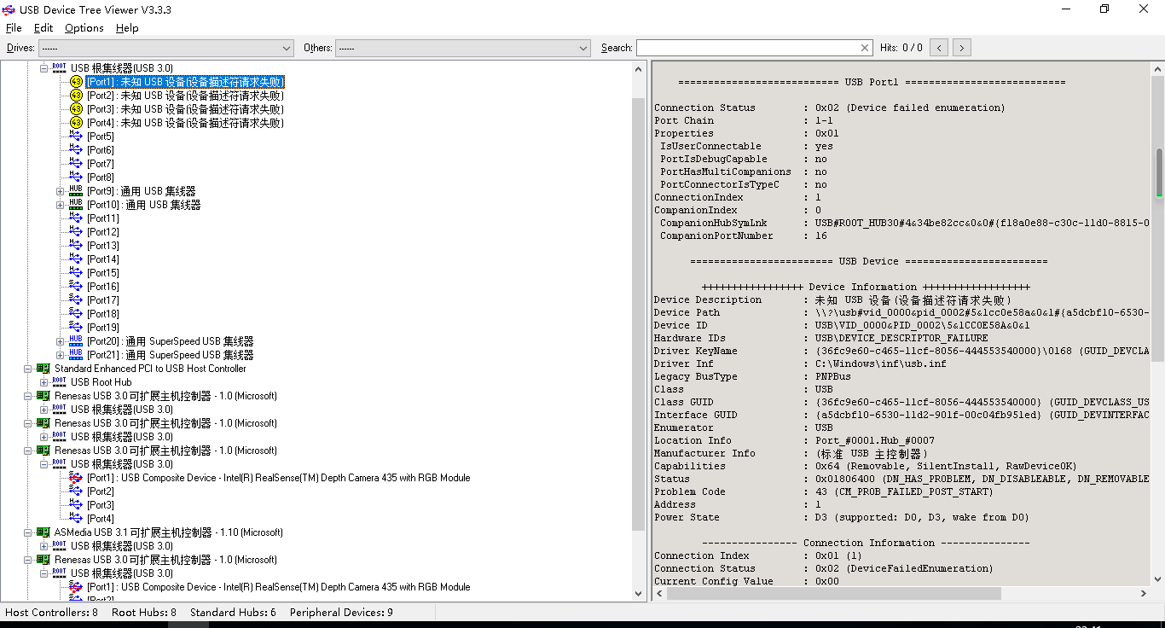Click the details pane horizontal scrollbar thumb
Image resolution: width=1165 pixels, height=628 pixels.
point(834,593)
